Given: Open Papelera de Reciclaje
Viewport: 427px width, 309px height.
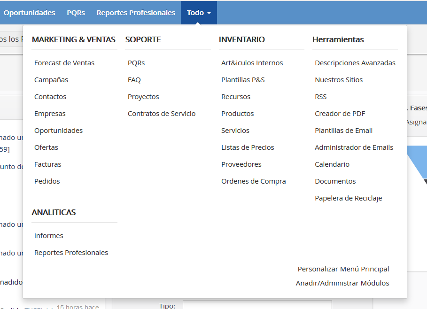Looking at the screenshot, I should click(348, 198).
